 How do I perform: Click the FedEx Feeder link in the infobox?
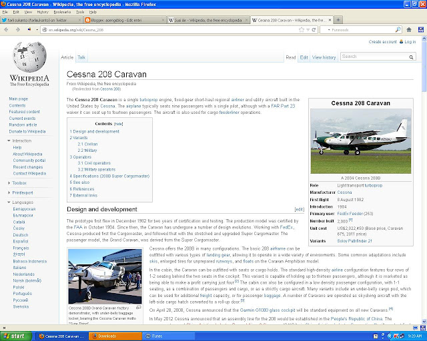[350, 214]
